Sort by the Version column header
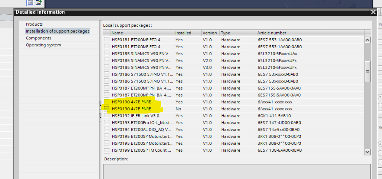The width and height of the screenshot is (382, 179). click(x=210, y=33)
